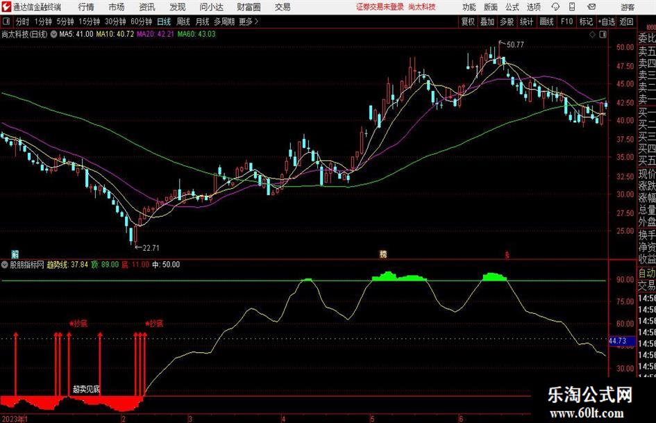Open the 股朋指标网 indicator settings circle icon
656x423 pixels.
tap(5, 265)
